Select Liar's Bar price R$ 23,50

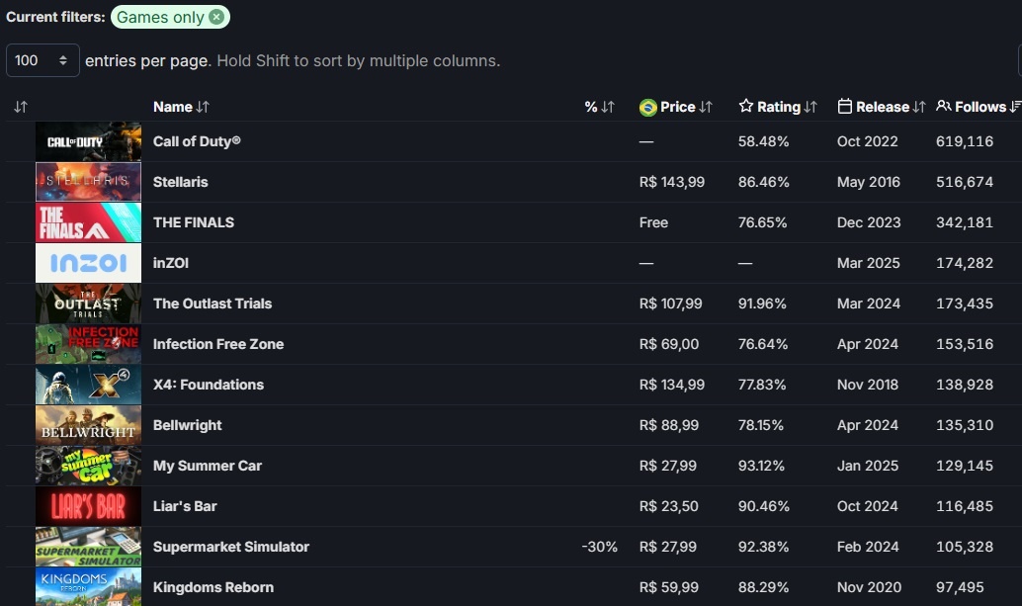coord(669,506)
